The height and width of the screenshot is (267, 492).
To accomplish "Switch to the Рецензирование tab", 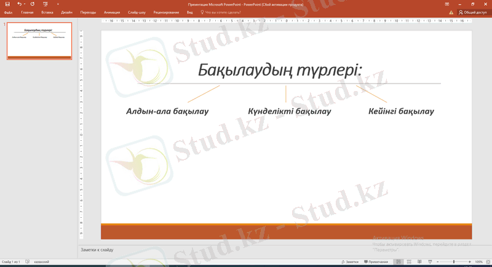I will tap(166, 12).
